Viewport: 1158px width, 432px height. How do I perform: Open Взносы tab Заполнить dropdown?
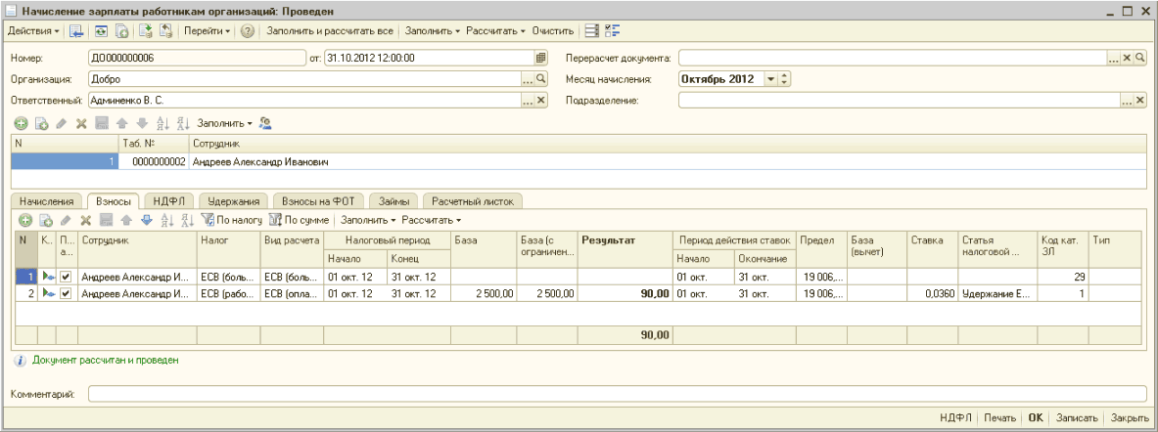tap(368, 220)
